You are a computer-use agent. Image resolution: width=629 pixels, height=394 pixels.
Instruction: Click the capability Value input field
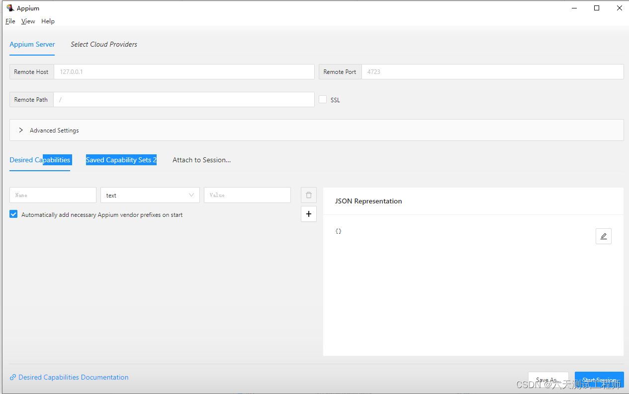[x=247, y=195]
